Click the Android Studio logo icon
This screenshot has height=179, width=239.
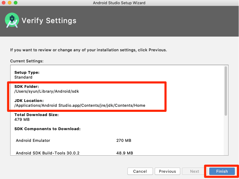pyautogui.click(x=12, y=20)
